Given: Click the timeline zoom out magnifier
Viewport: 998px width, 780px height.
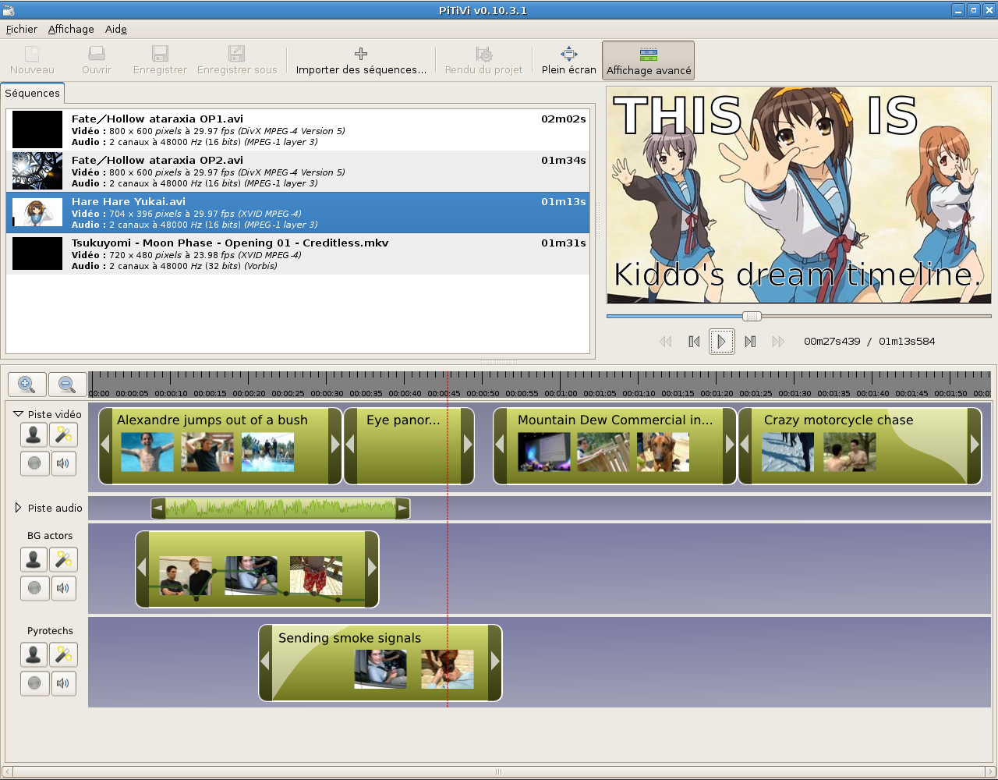Looking at the screenshot, I should 67,385.
